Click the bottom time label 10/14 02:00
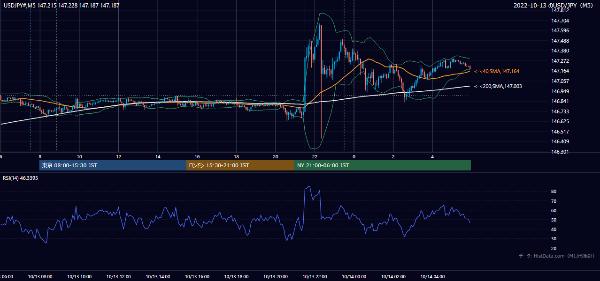 point(393,277)
